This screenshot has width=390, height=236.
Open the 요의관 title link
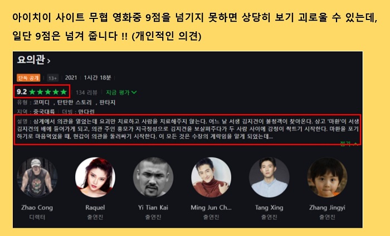31,60
